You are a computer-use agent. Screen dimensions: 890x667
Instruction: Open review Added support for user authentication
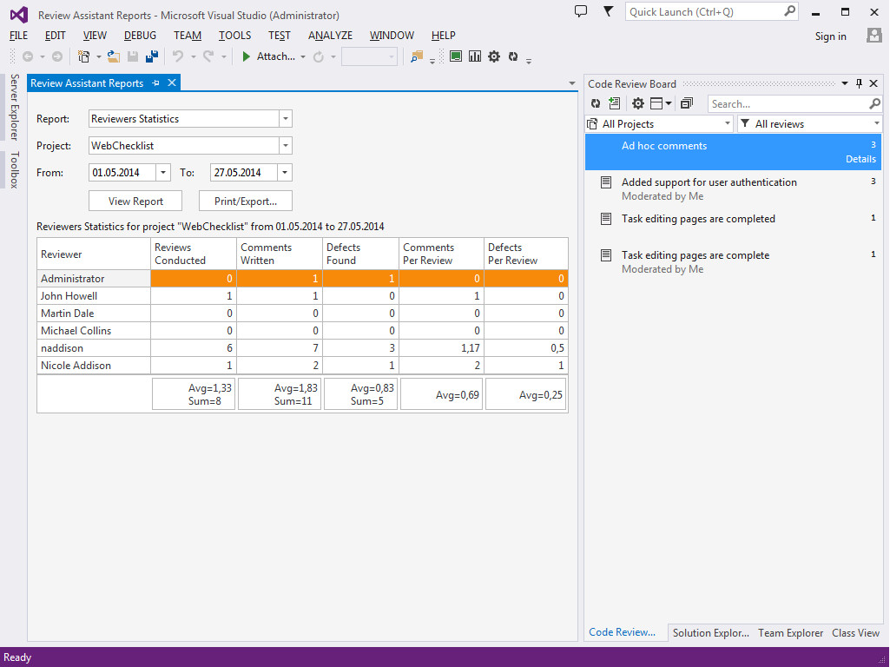click(734, 188)
